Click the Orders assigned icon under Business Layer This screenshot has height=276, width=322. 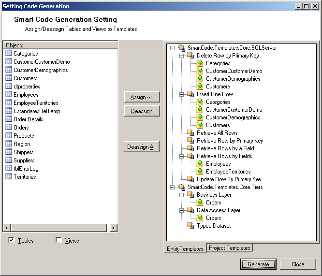[x=199, y=203]
